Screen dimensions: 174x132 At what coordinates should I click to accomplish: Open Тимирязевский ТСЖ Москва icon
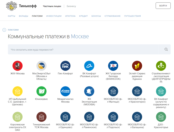(41, 117)
